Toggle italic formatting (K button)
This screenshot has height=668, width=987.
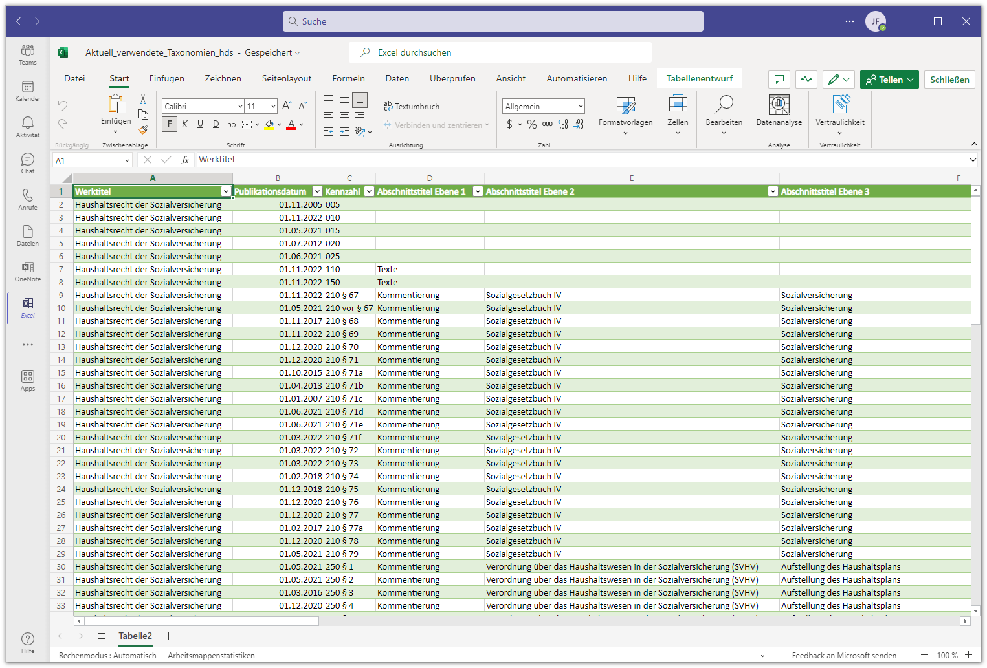[185, 124]
